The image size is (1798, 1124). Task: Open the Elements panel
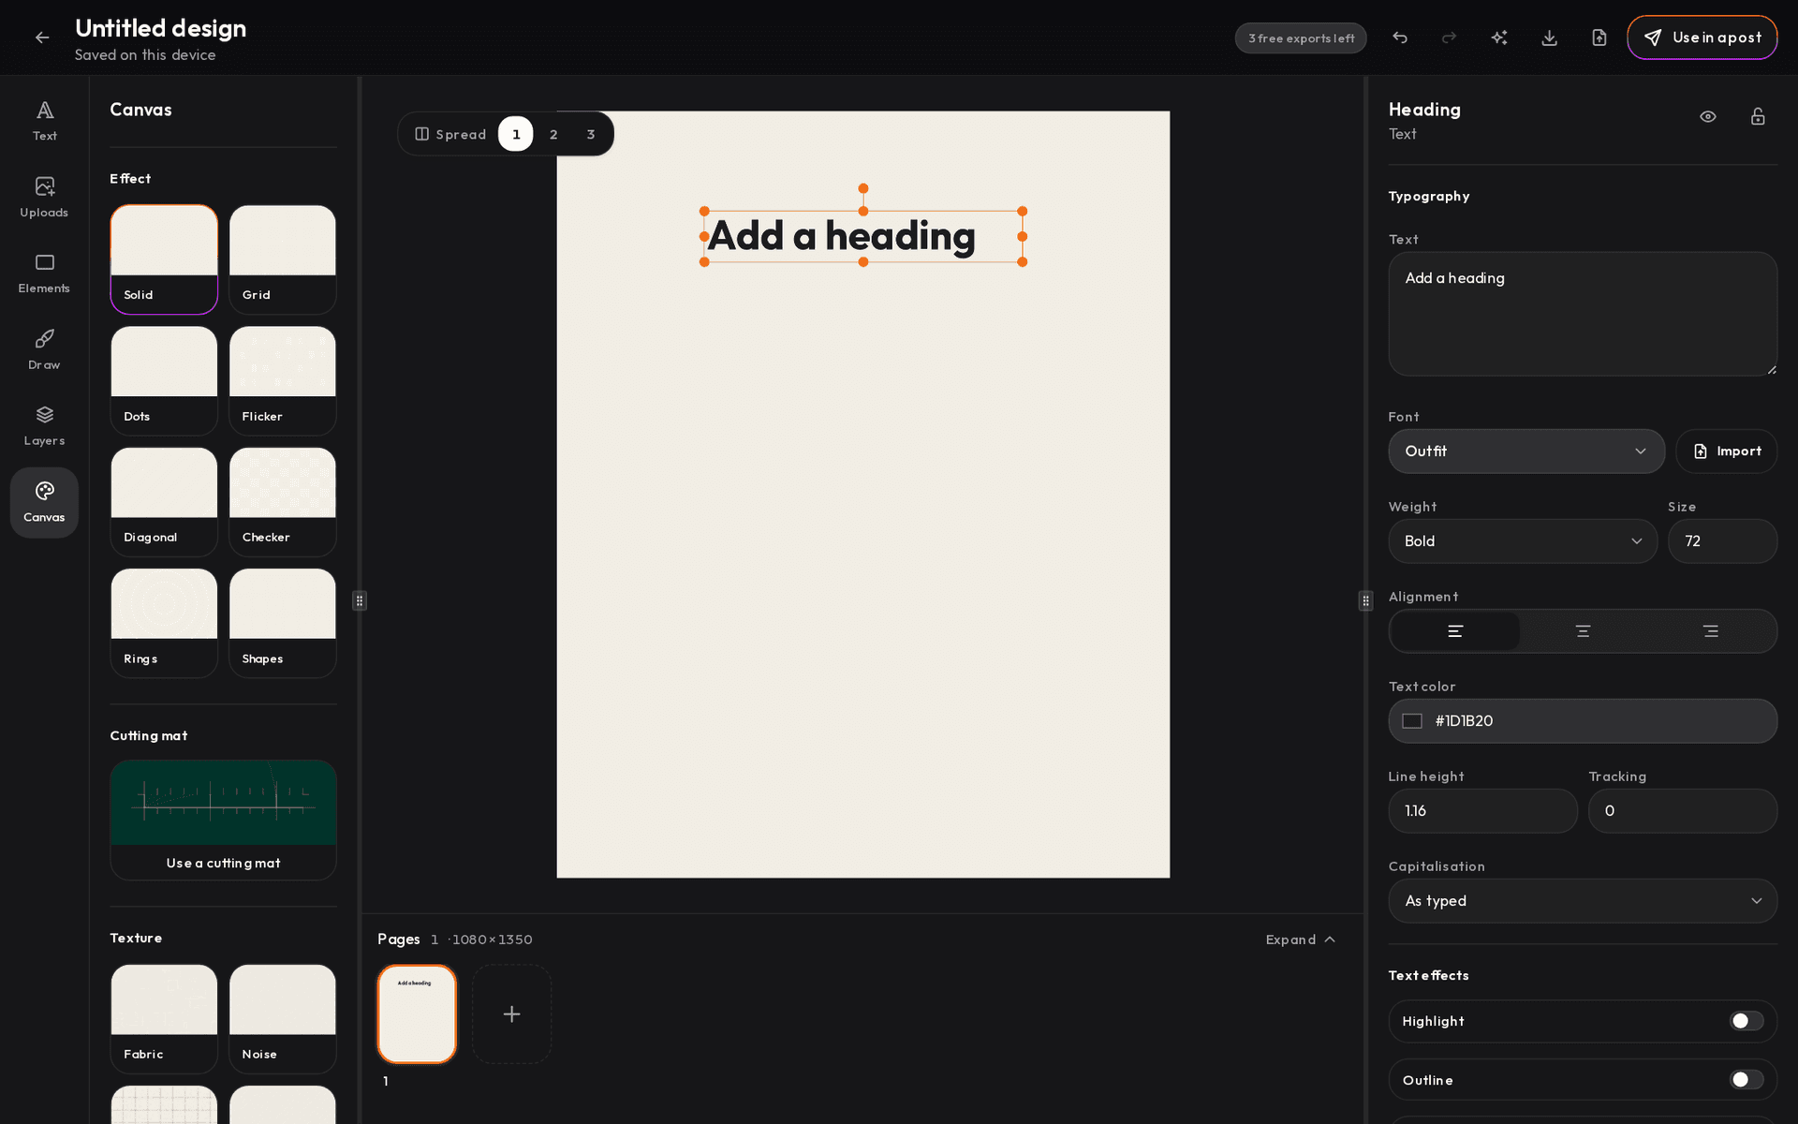[x=44, y=274]
